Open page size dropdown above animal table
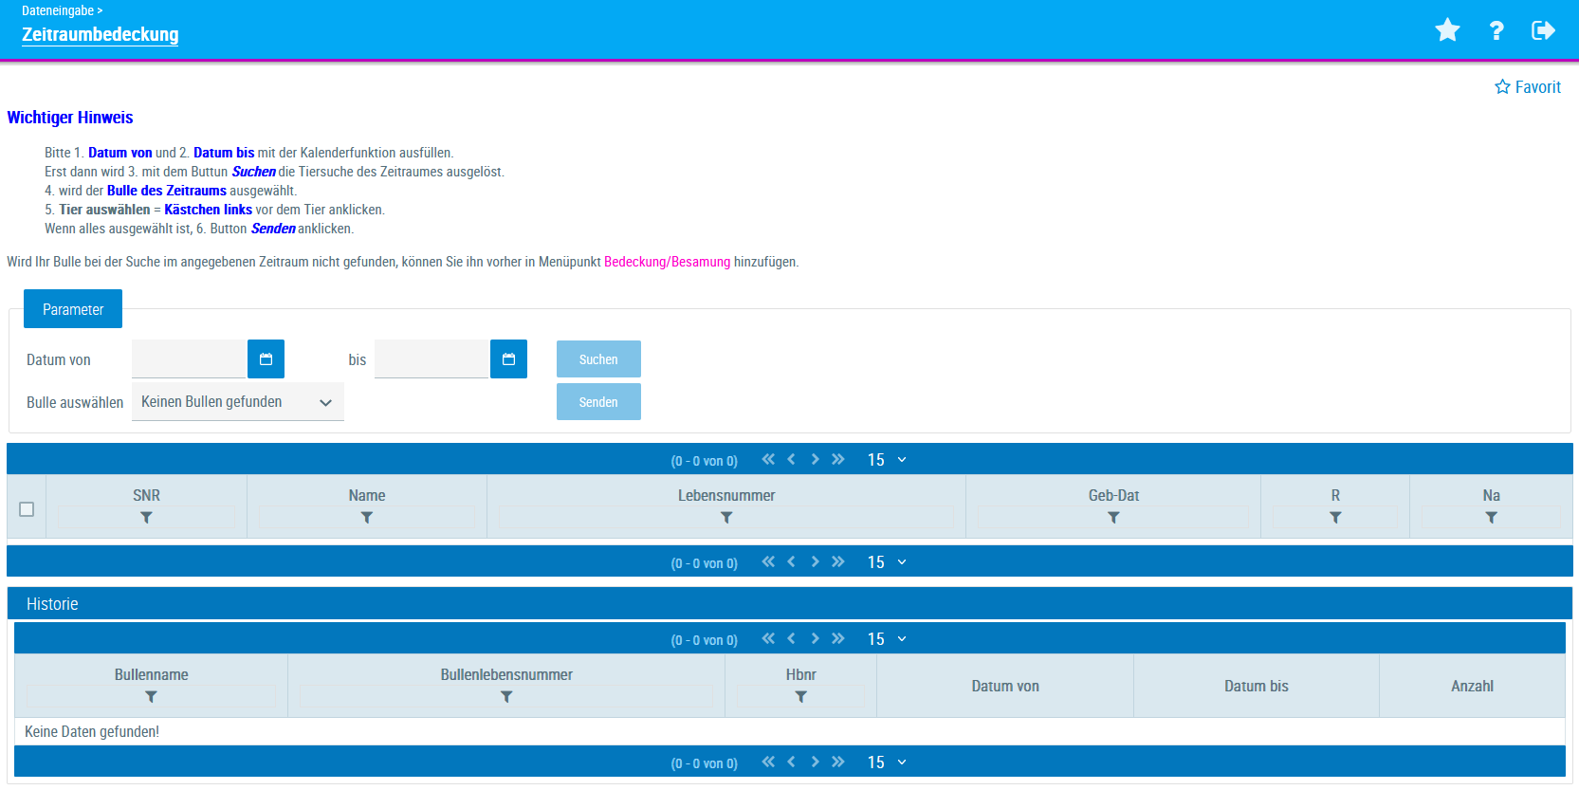Viewport: 1579px width, 790px height. (887, 460)
